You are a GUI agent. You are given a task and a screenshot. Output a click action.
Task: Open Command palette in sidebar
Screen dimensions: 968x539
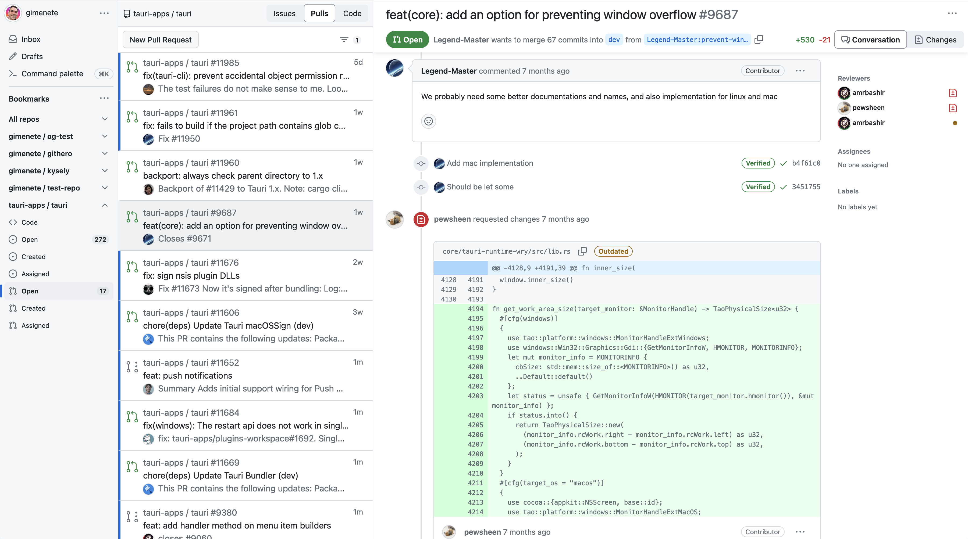(52, 74)
